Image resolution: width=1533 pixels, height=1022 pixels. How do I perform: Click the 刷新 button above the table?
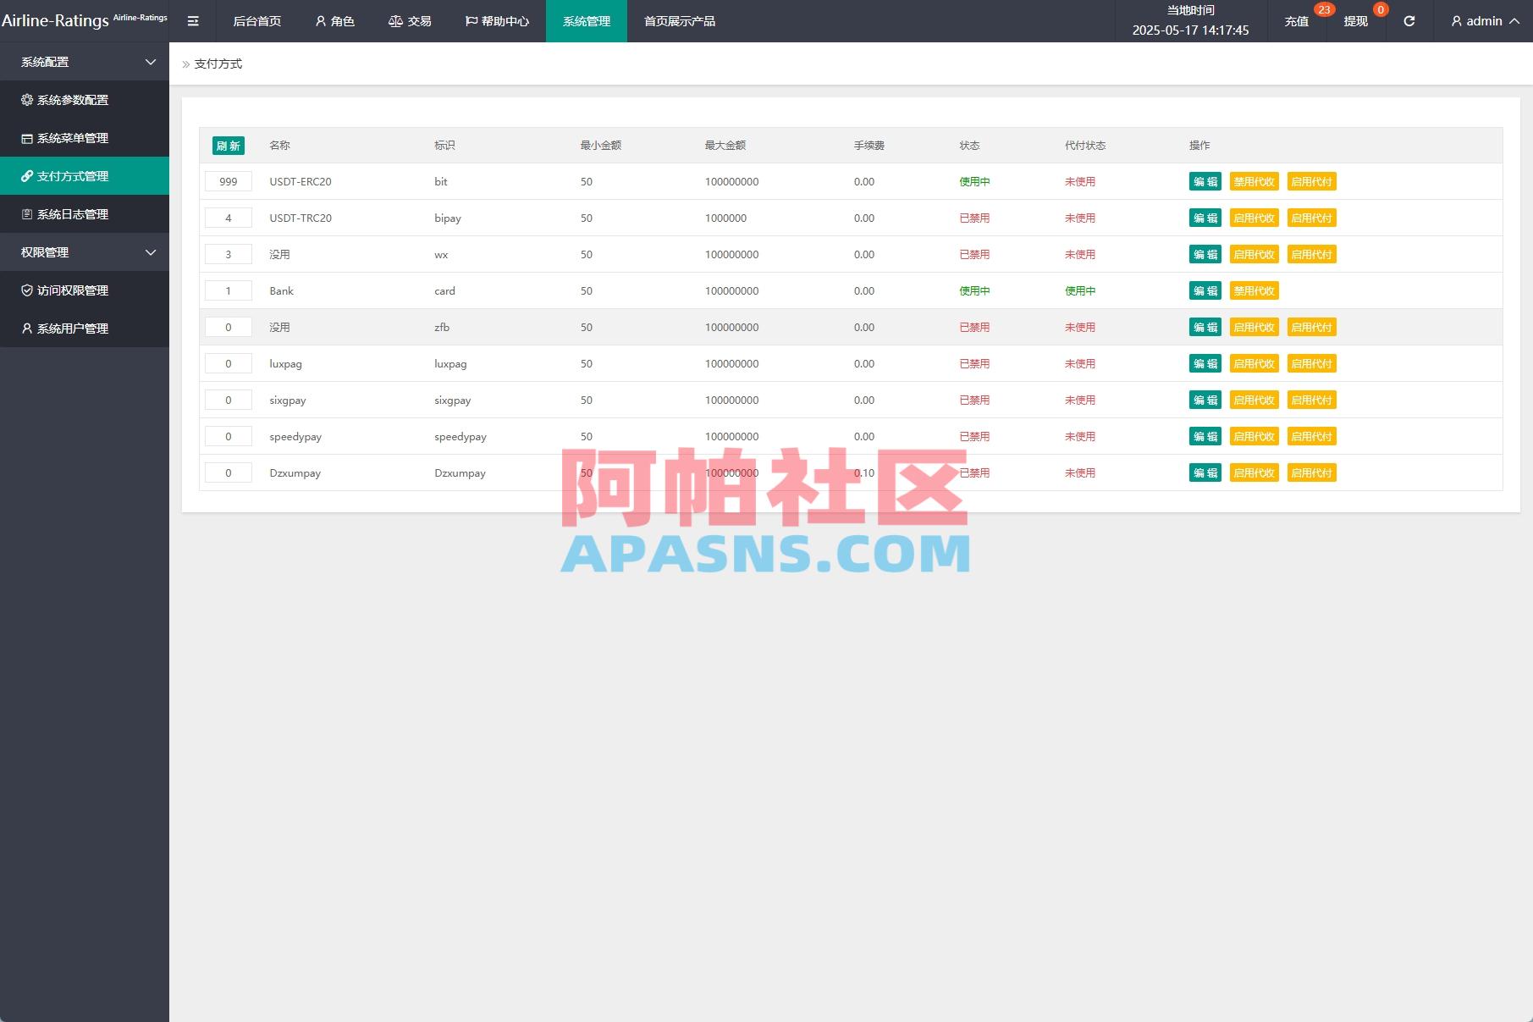click(228, 145)
